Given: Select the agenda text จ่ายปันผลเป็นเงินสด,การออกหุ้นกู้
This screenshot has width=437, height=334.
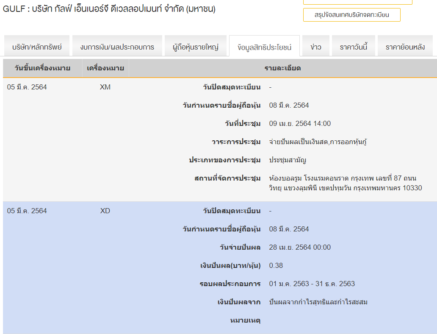Looking at the screenshot, I should [318, 142].
